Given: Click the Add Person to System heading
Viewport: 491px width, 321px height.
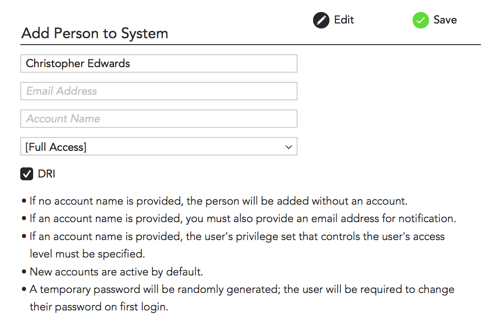Looking at the screenshot, I should pyautogui.click(x=95, y=33).
